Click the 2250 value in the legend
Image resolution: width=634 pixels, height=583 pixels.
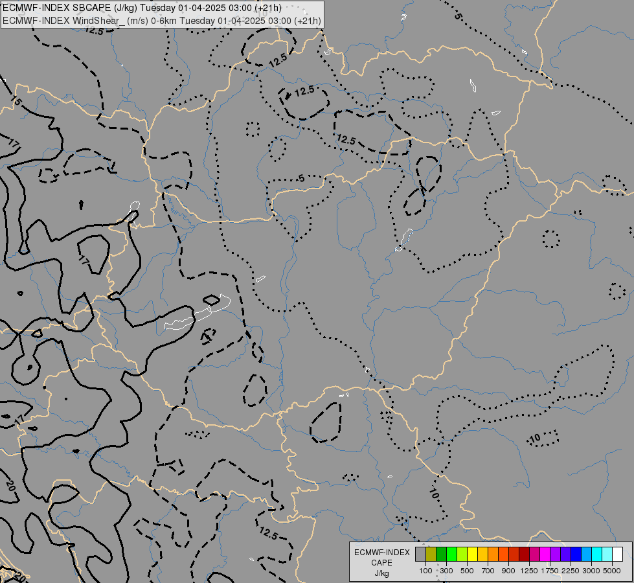coord(571,571)
